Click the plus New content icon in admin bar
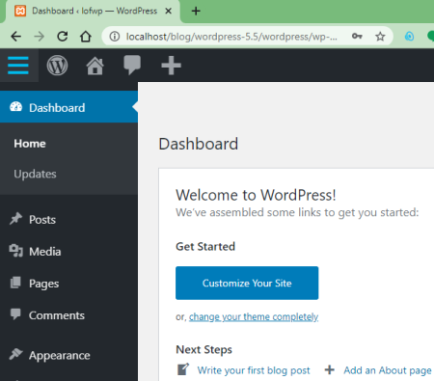 (171, 66)
